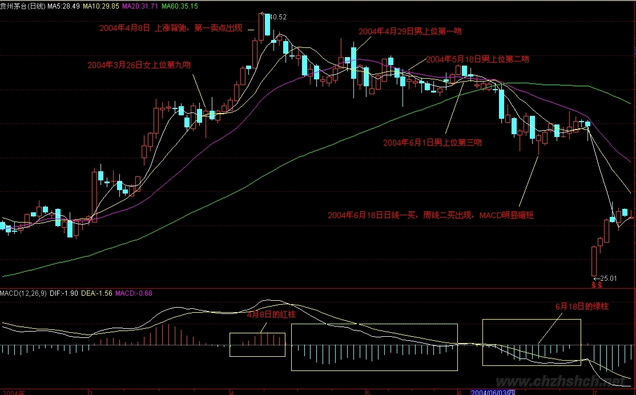Click the red S S markers

(597, 285)
